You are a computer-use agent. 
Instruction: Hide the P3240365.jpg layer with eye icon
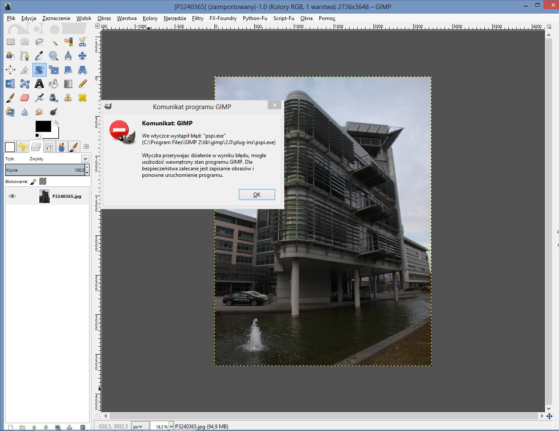12,196
